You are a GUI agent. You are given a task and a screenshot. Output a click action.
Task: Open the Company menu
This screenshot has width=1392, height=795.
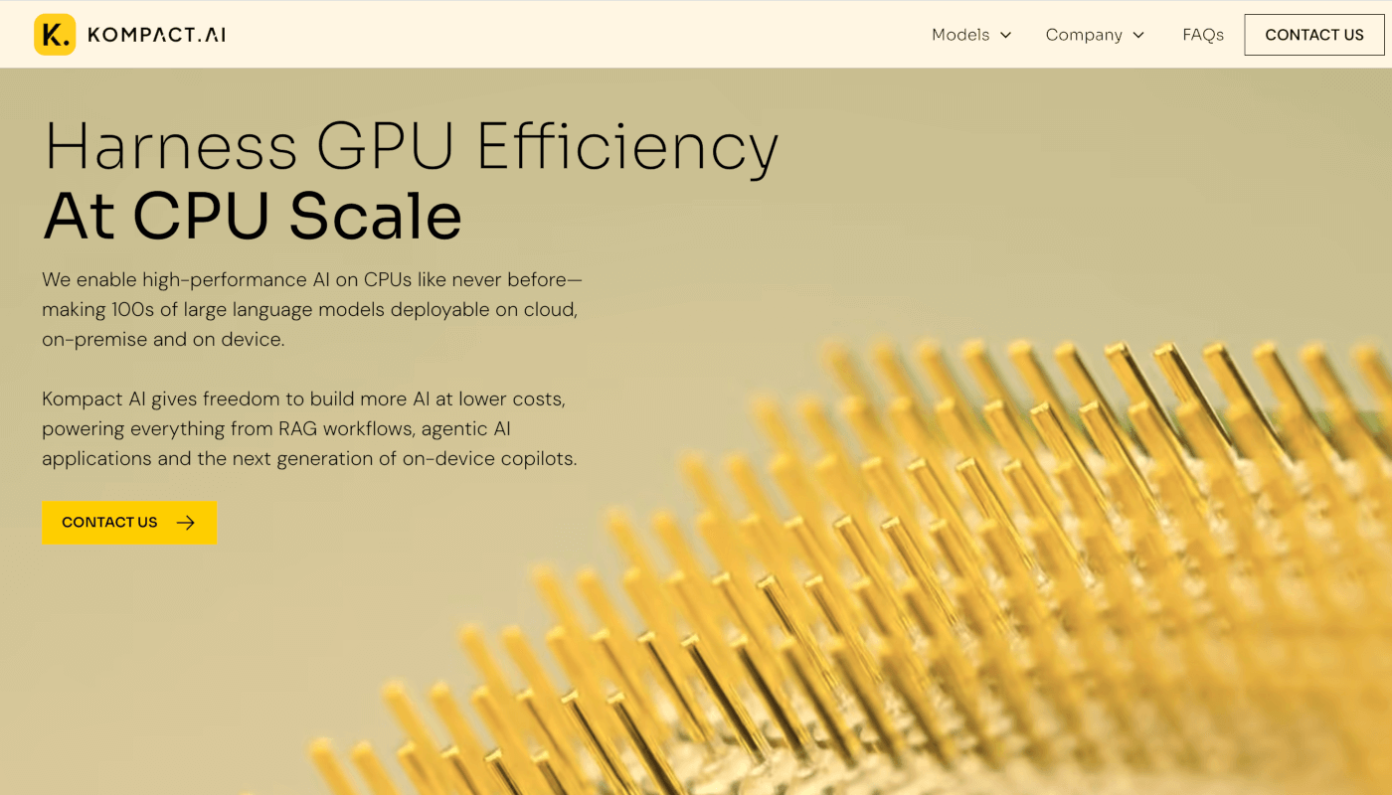(1084, 35)
